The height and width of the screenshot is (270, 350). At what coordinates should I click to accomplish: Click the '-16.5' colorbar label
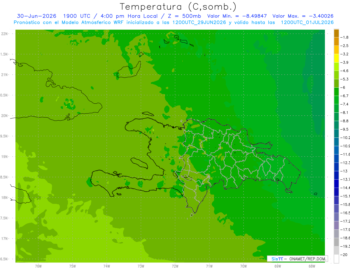[x=345, y=213]
